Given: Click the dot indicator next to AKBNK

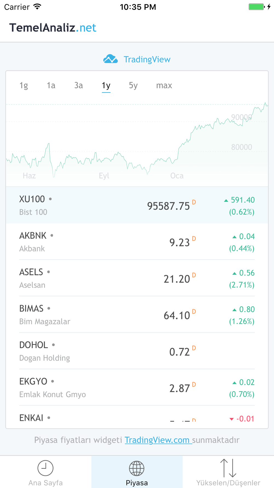Looking at the screenshot, I should [52, 235].
